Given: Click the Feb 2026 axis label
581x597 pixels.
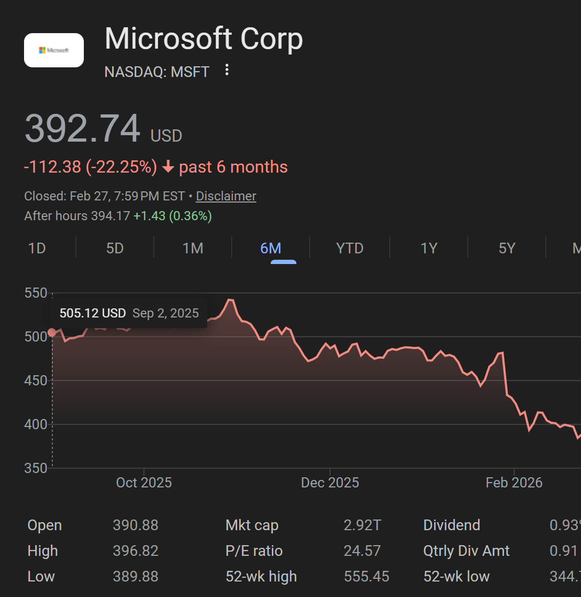Looking at the screenshot, I should point(514,483).
